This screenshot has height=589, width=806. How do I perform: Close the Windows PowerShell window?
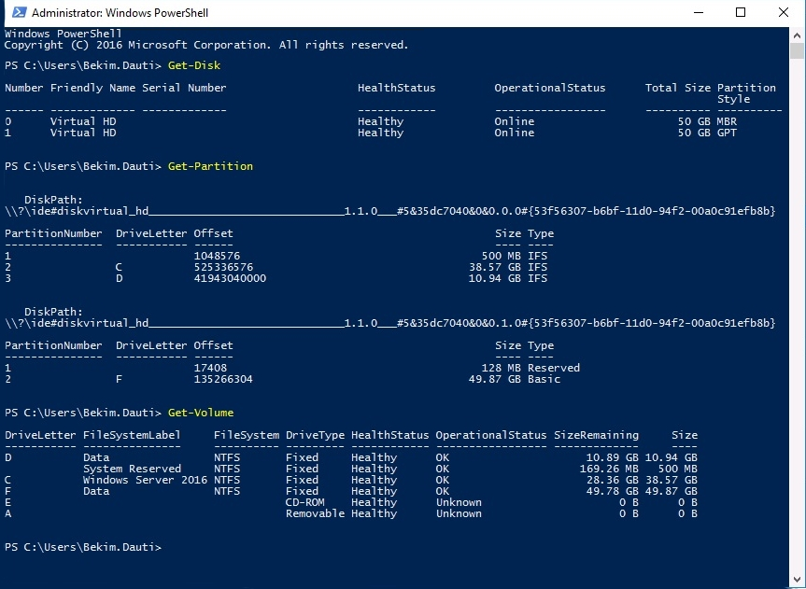(x=784, y=13)
